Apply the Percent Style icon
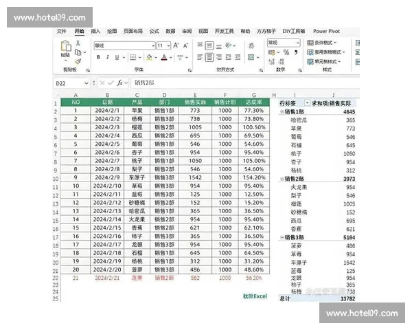The height and width of the screenshot is (330, 412). [286, 52]
